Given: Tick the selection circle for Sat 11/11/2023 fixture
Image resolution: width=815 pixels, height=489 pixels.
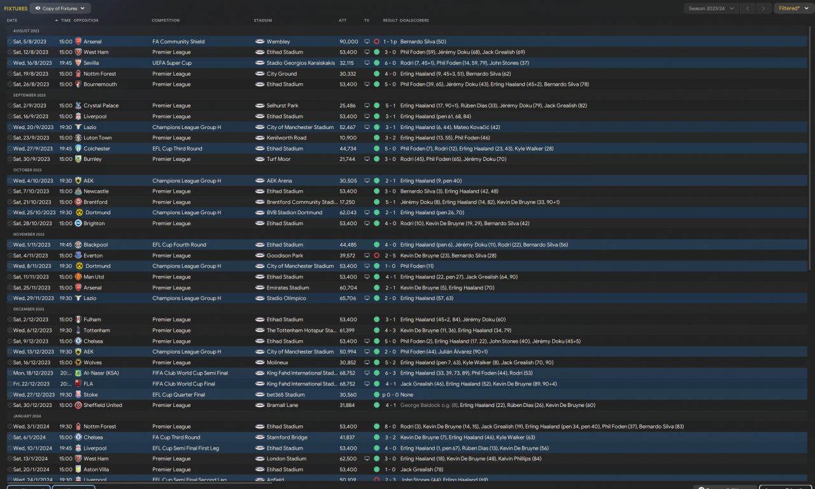Looking at the screenshot, I should (10, 277).
